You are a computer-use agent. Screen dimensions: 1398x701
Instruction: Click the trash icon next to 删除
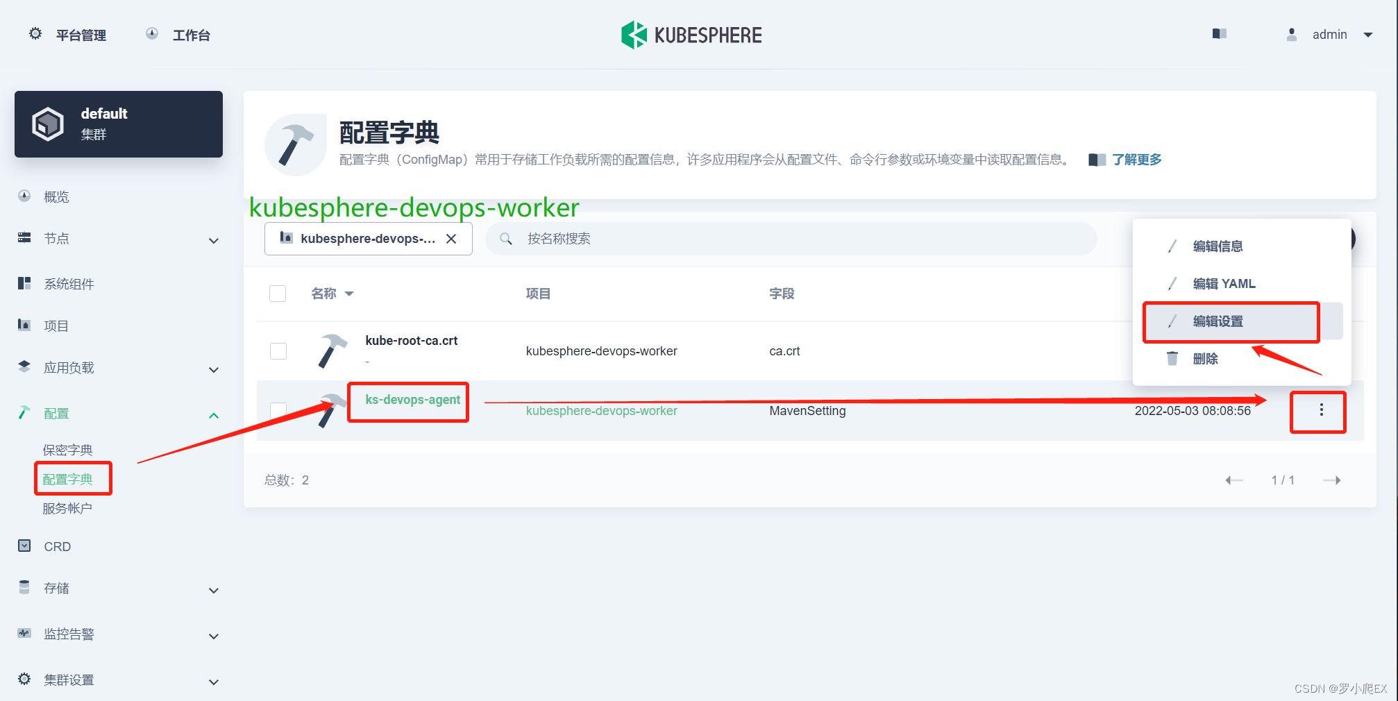1172,358
